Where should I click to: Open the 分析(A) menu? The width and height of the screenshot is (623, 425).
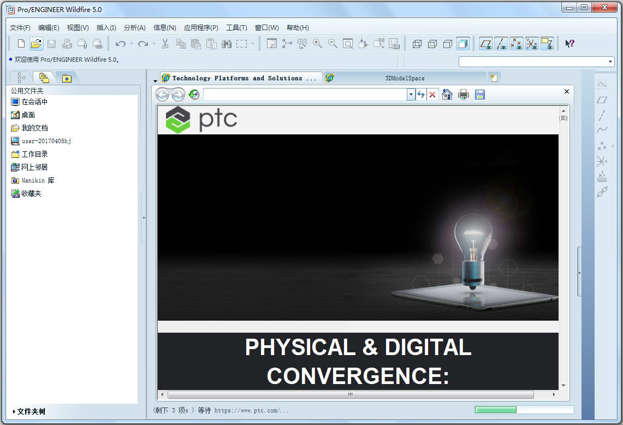click(x=135, y=28)
